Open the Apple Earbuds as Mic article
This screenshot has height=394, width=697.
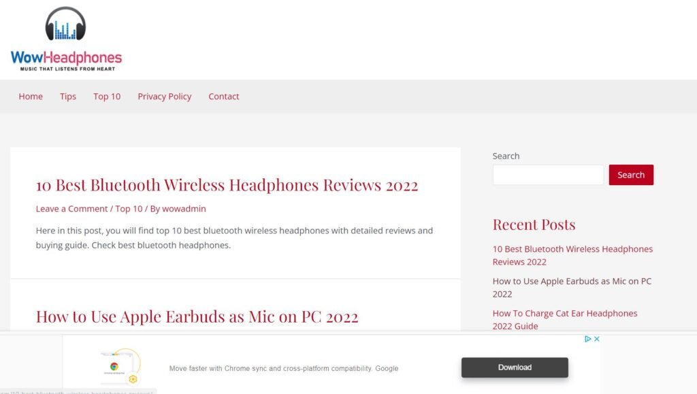197,316
